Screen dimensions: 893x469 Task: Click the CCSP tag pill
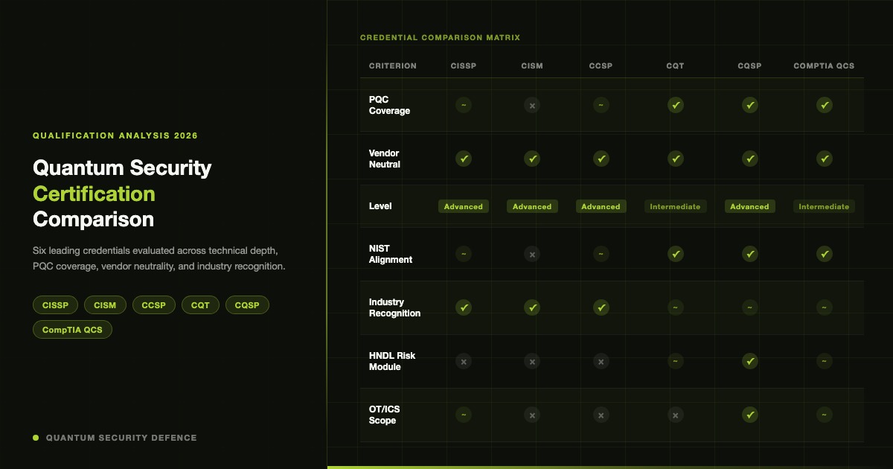pos(154,305)
